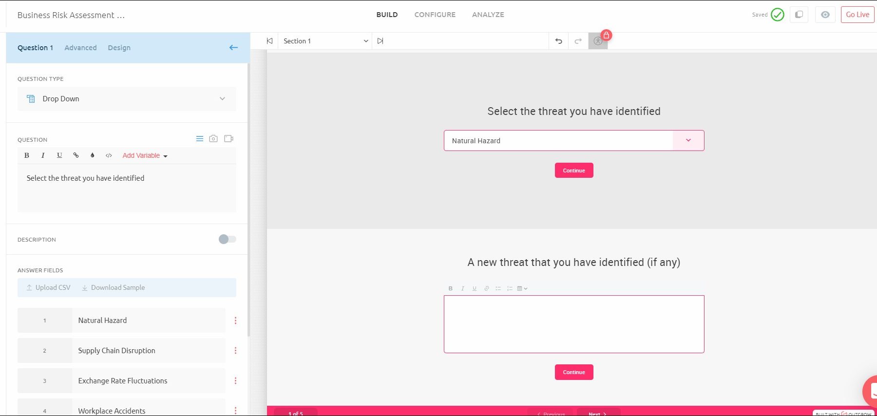Viewport: 877px width, 416px height.
Task: Click the undo arrow icon
Action: 559,41
